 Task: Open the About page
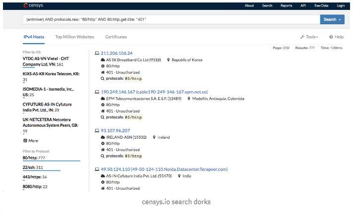[x=249, y=5]
